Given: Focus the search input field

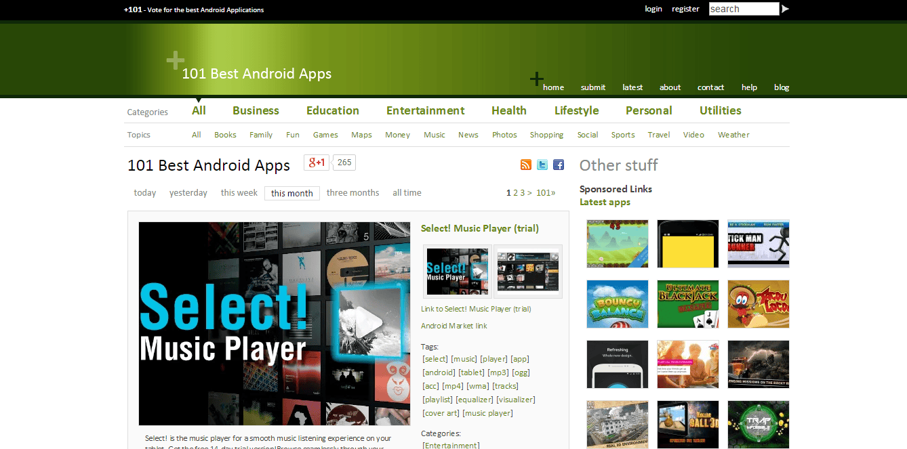Looking at the screenshot, I should 744,9.
